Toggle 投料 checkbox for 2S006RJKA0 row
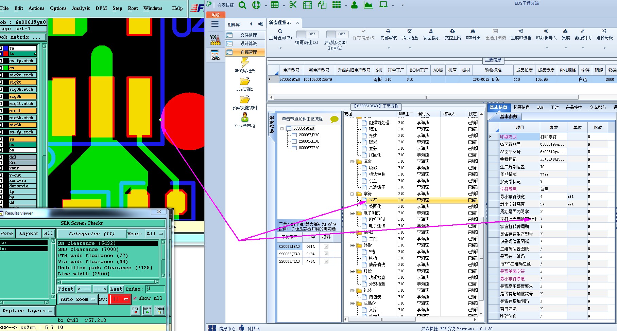Screen dimensions: 617x331 326,254
